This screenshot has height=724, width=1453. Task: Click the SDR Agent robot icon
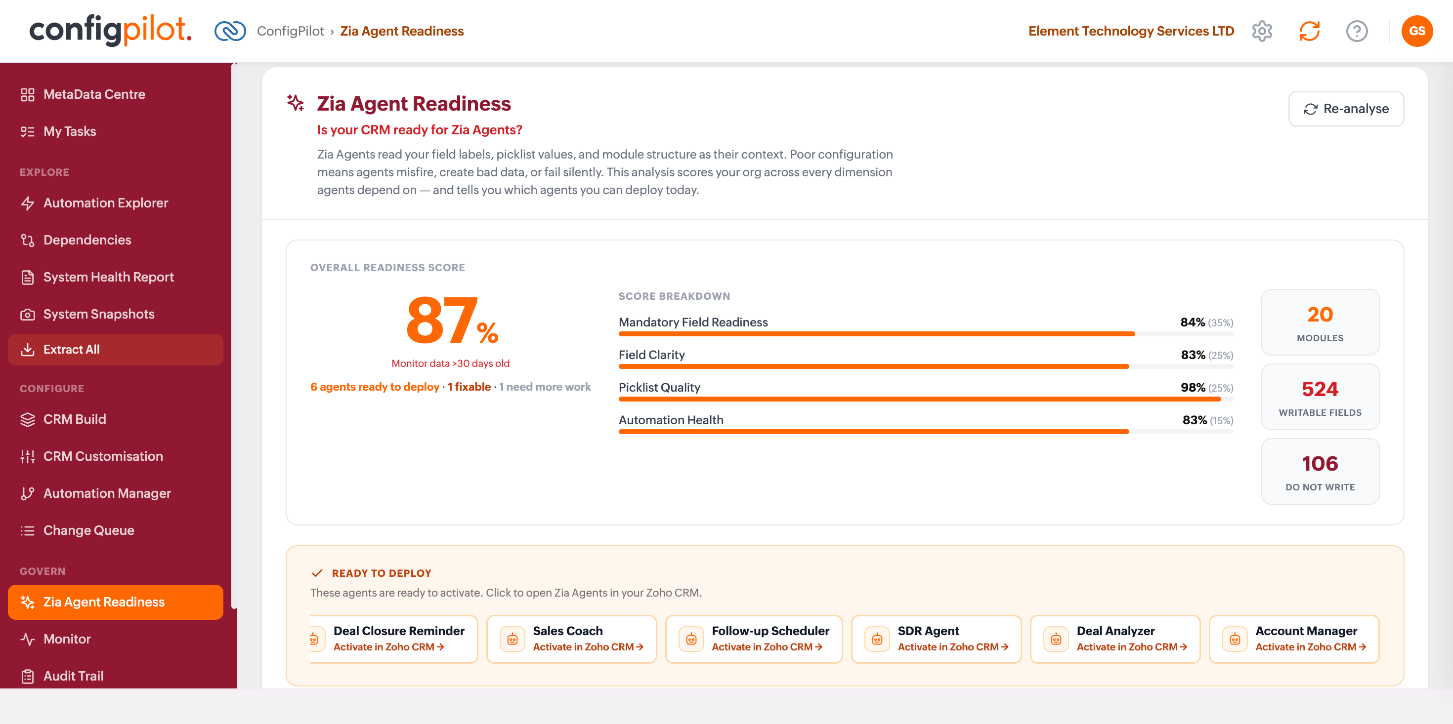877,639
